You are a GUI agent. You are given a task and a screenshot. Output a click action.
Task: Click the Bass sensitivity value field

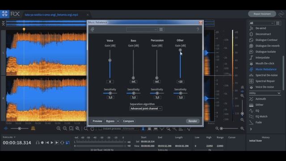pos(134,97)
